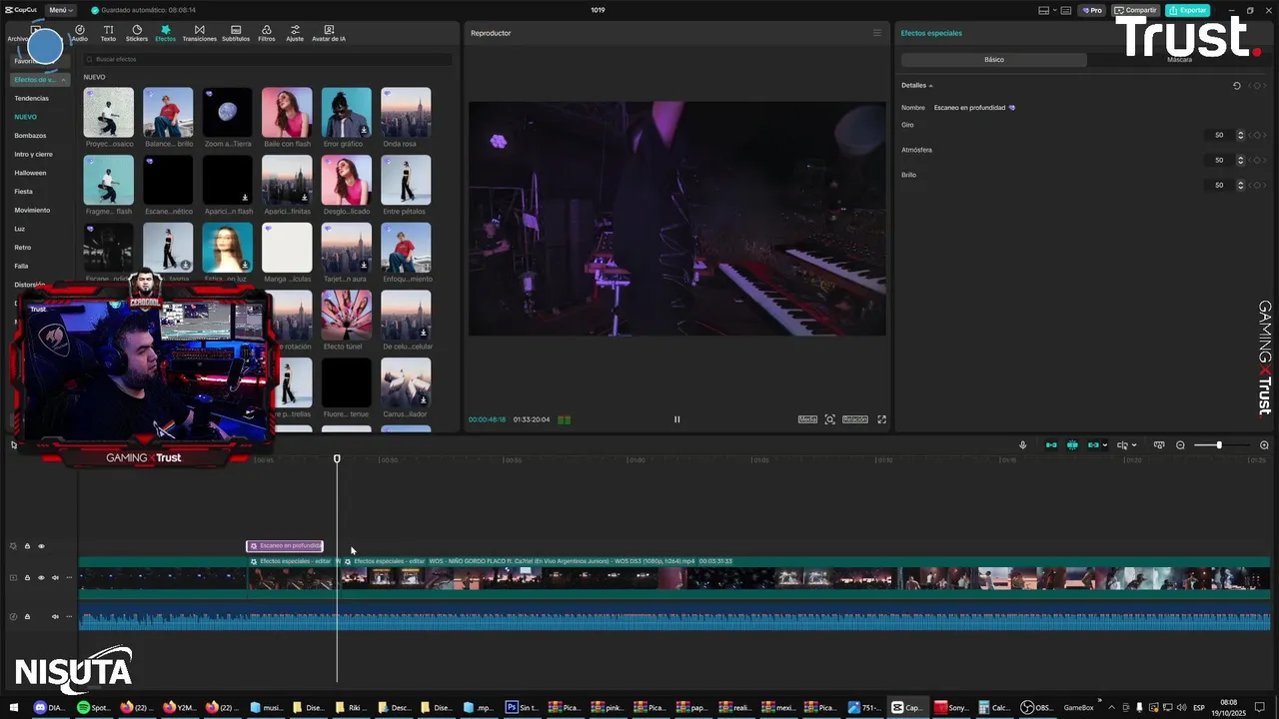Image resolution: width=1279 pixels, height=719 pixels.
Task: Open the Luz effects category
Action: click(19, 229)
